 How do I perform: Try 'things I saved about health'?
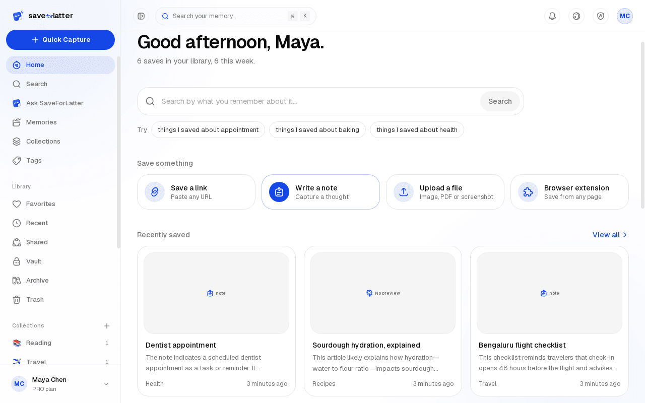tap(417, 130)
